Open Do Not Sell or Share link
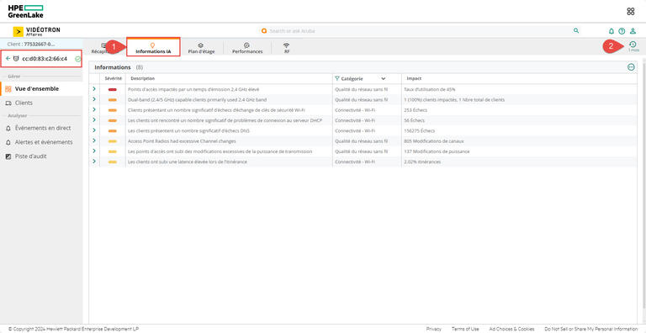This screenshot has width=646, height=333. click(591, 329)
